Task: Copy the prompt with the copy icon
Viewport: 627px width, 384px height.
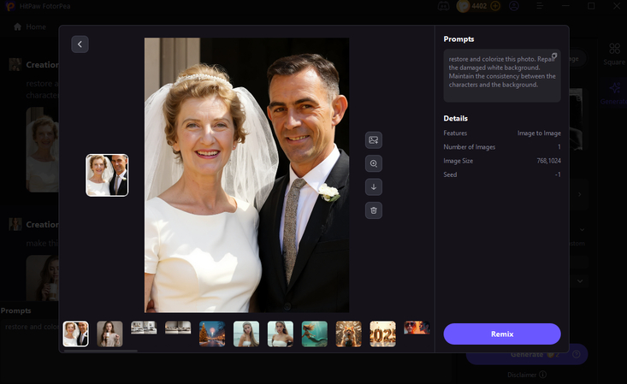Action: click(554, 56)
